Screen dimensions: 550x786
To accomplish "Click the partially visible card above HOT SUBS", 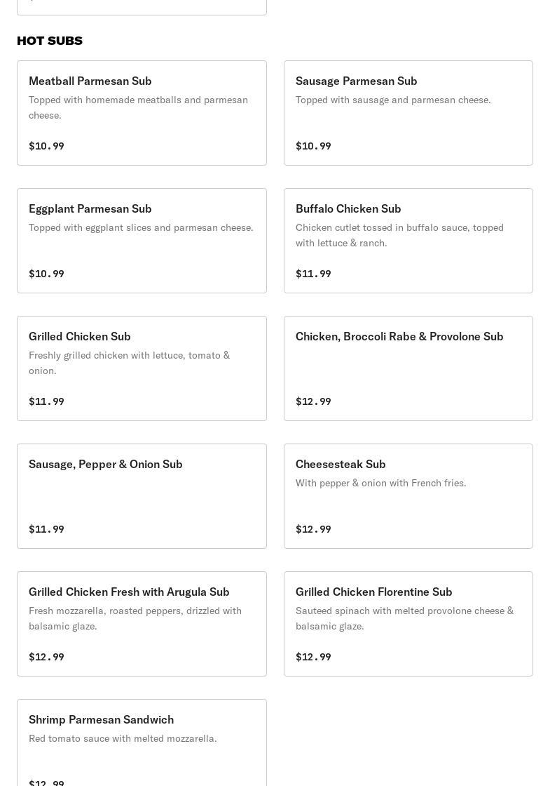I will (x=142, y=8).
